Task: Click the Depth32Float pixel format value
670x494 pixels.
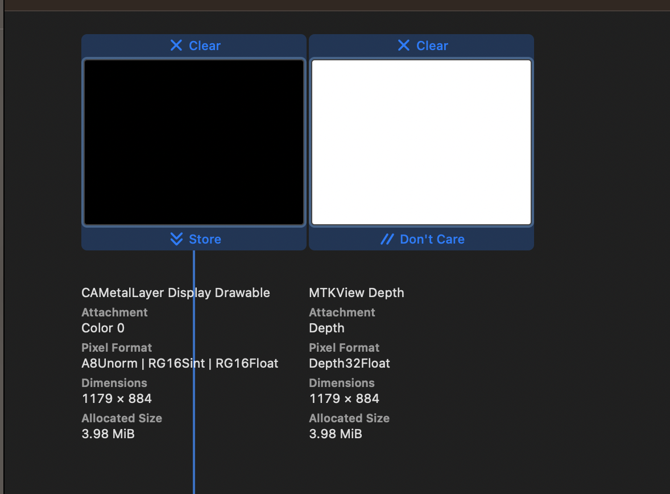Action: coord(349,364)
